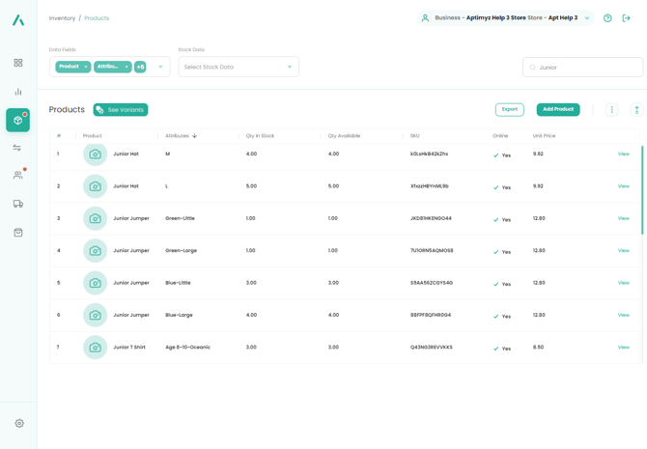
Task: Remove the Product data field chip
Action: point(86,67)
